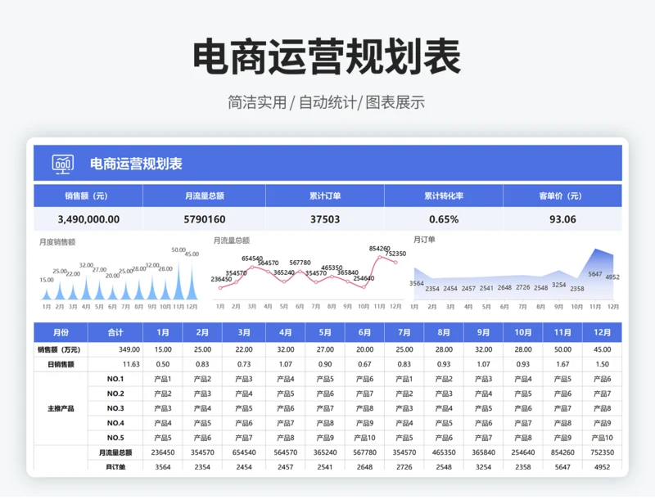Click the NO.5 rank label
This screenshot has width=655, height=504.
(115, 438)
